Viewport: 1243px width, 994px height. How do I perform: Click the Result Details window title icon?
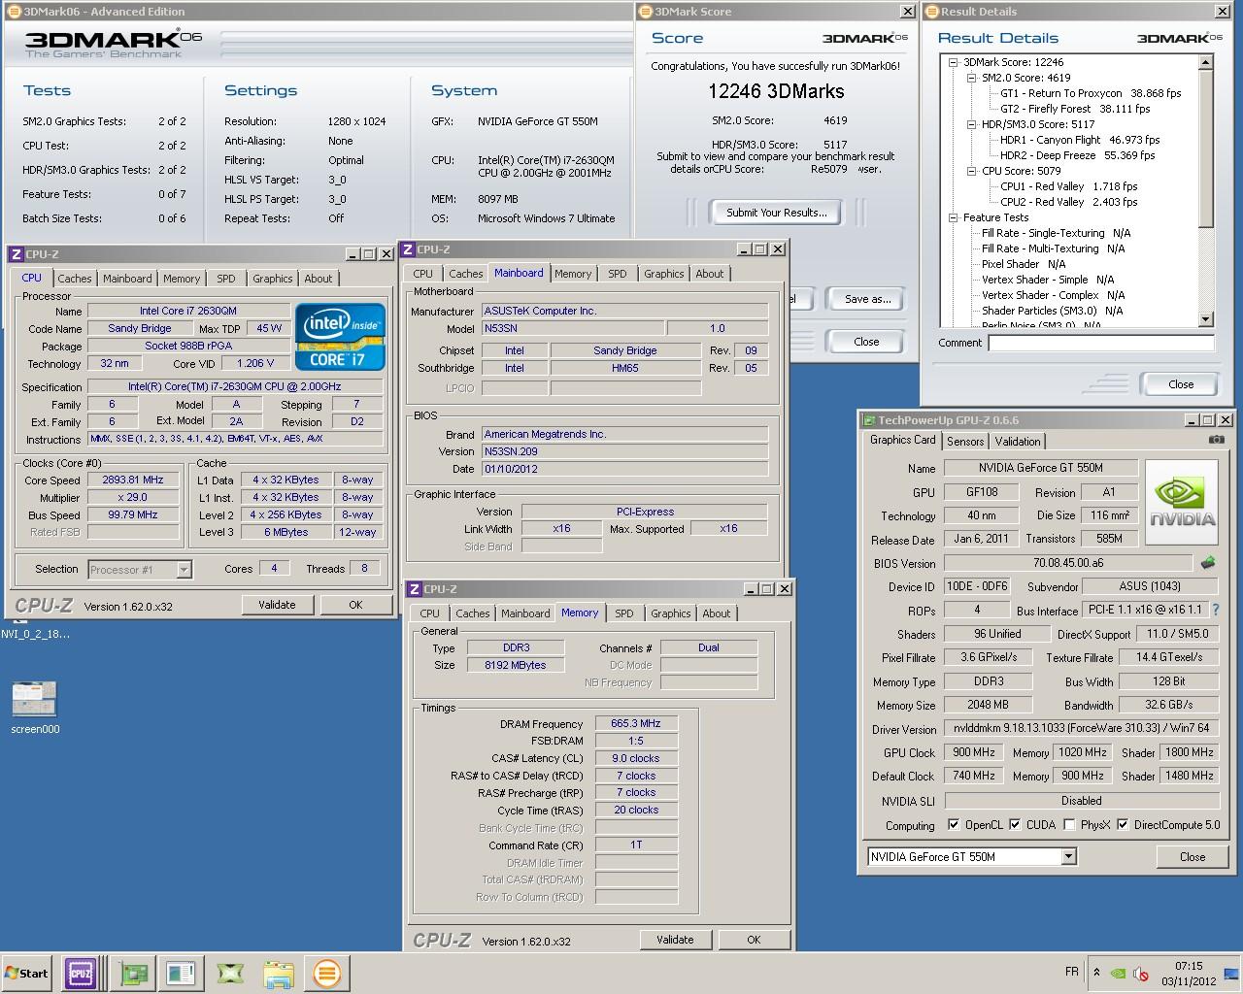coord(931,12)
